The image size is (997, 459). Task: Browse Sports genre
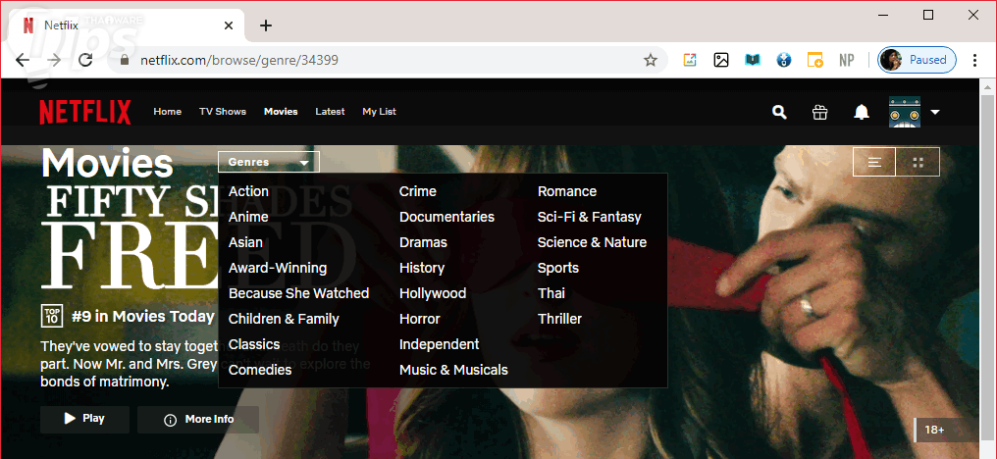point(558,268)
